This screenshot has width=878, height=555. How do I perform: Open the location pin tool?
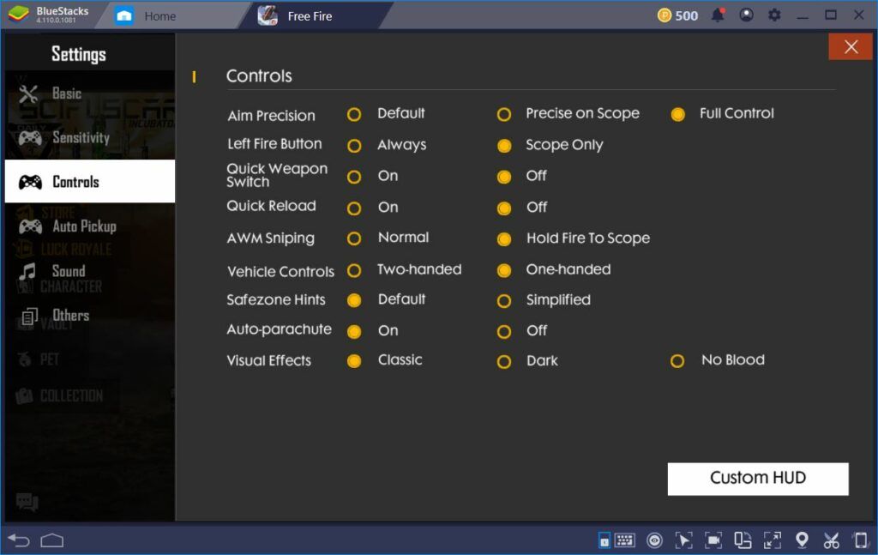click(802, 540)
